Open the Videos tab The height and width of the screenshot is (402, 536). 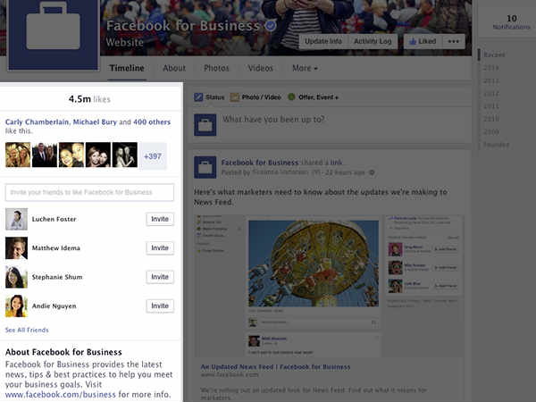260,68
